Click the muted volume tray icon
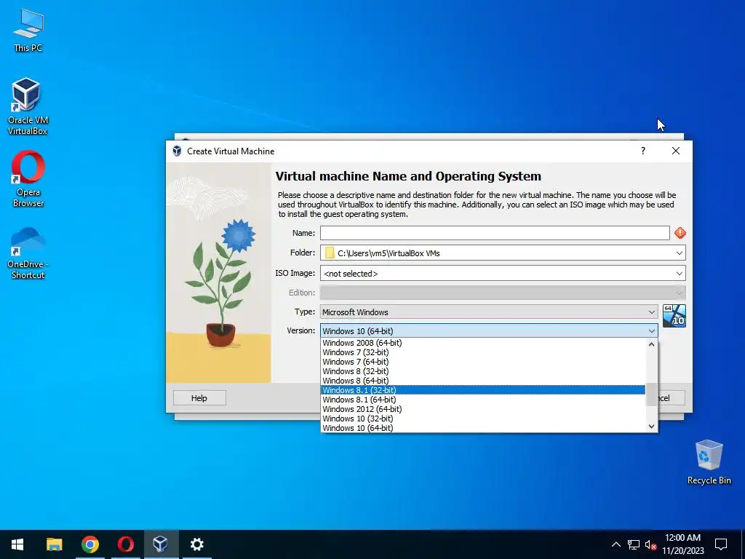 (650, 544)
